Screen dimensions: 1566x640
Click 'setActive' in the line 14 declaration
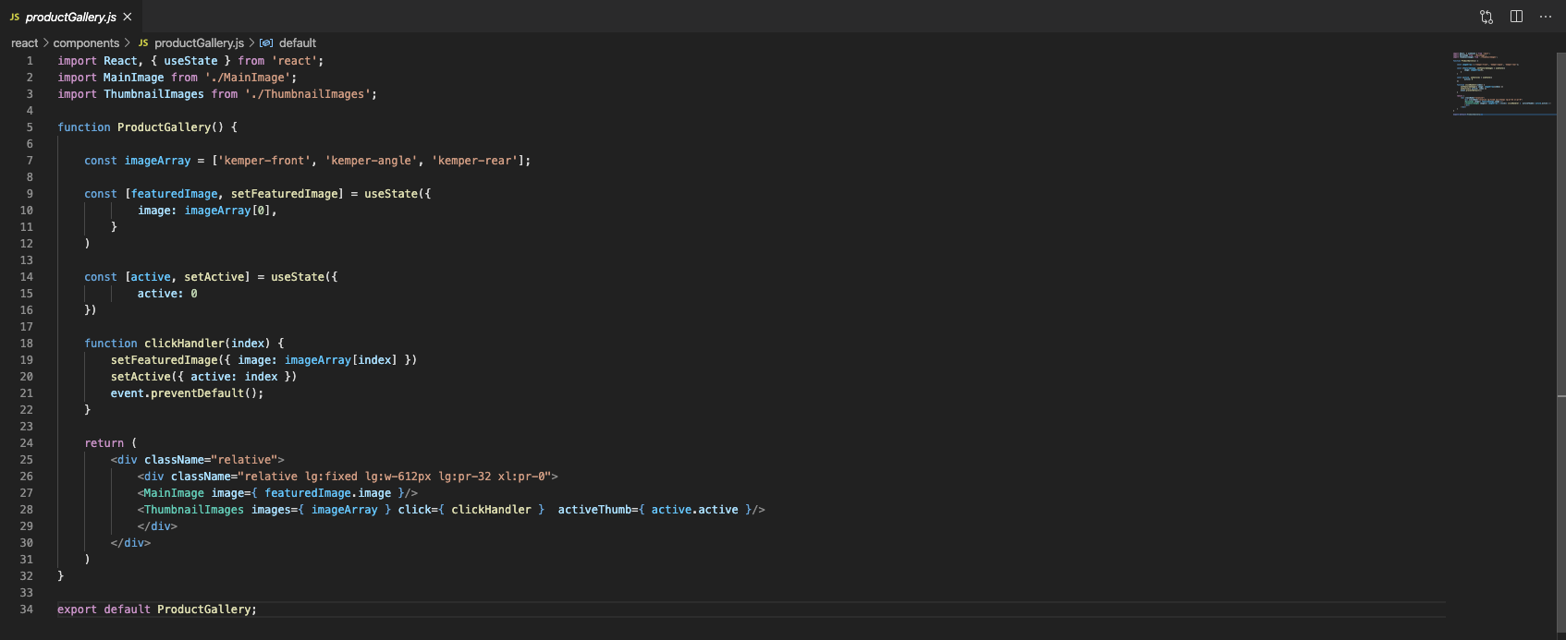point(214,277)
